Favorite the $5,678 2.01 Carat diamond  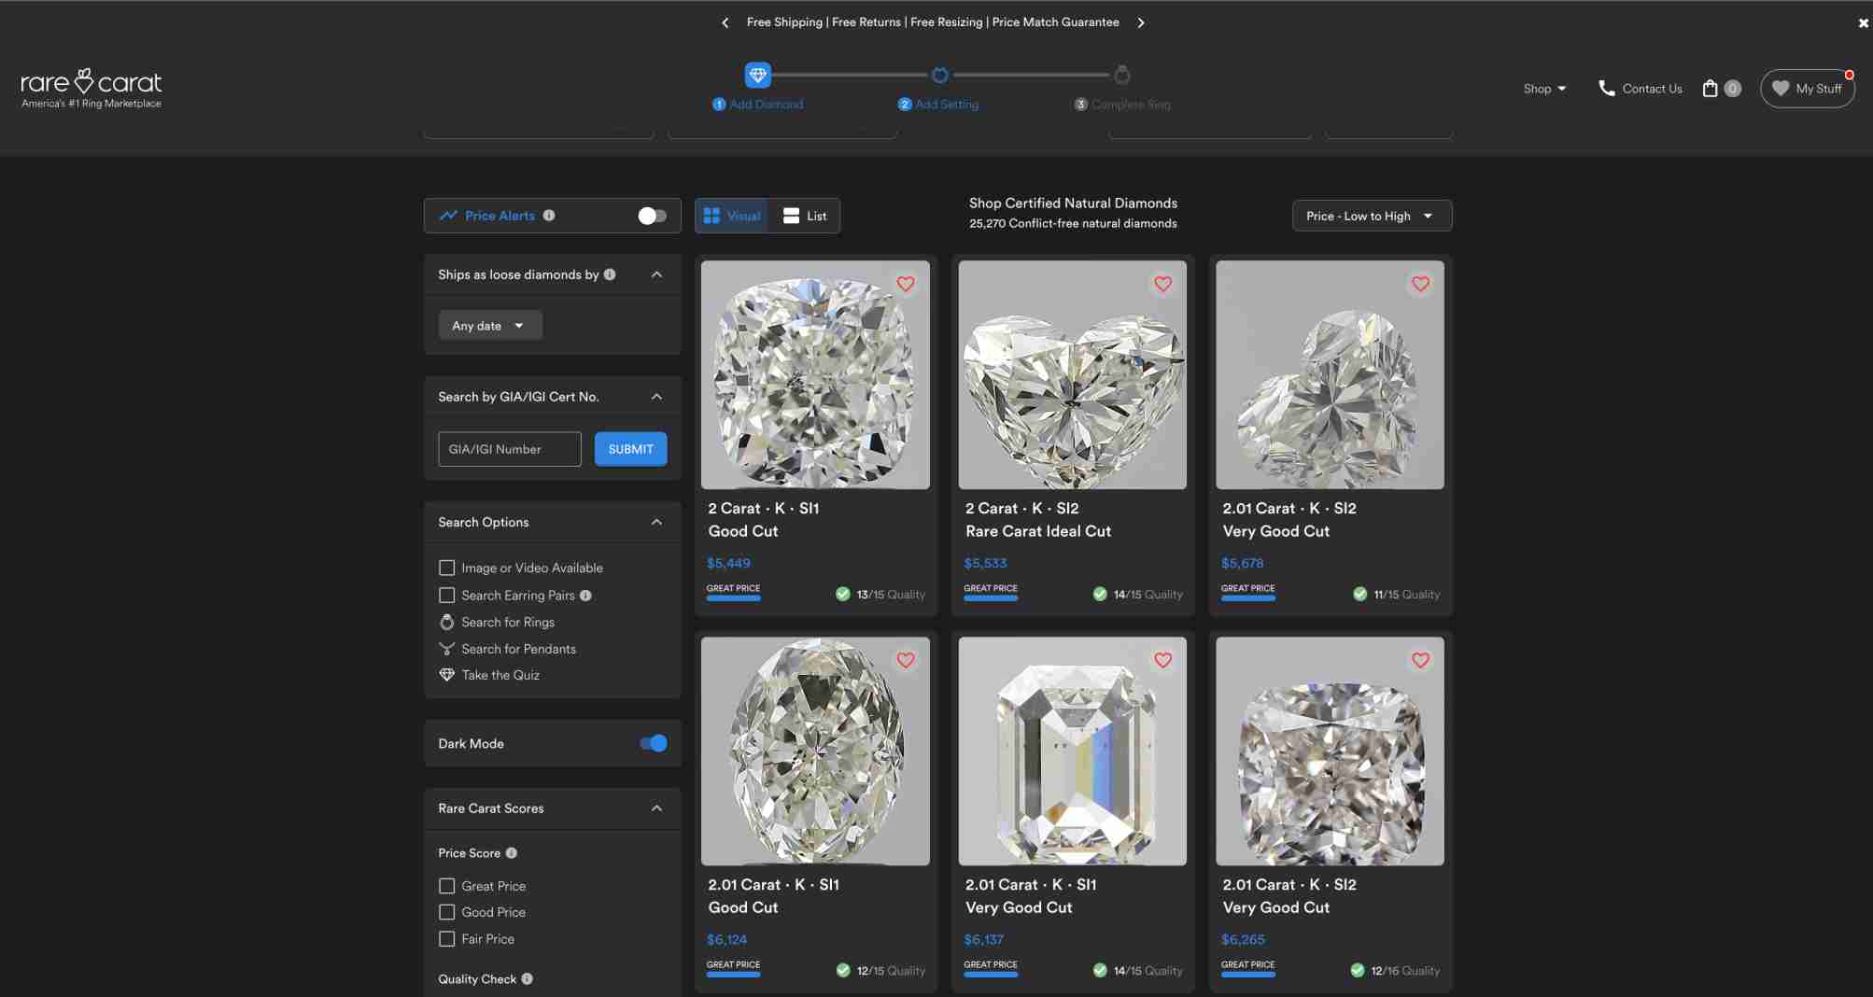(x=1420, y=284)
